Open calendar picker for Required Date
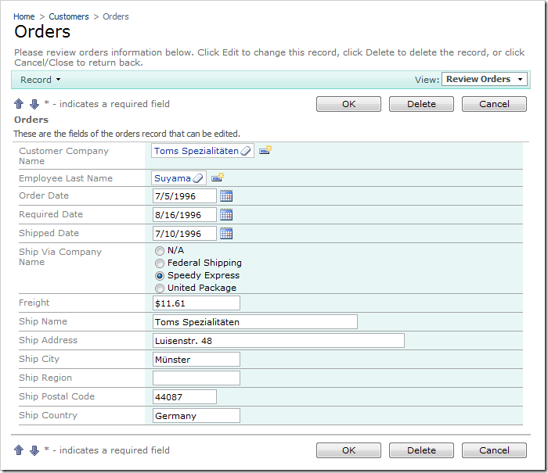 226,215
